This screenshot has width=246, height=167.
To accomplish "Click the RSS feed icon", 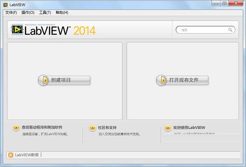I will [11, 155].
